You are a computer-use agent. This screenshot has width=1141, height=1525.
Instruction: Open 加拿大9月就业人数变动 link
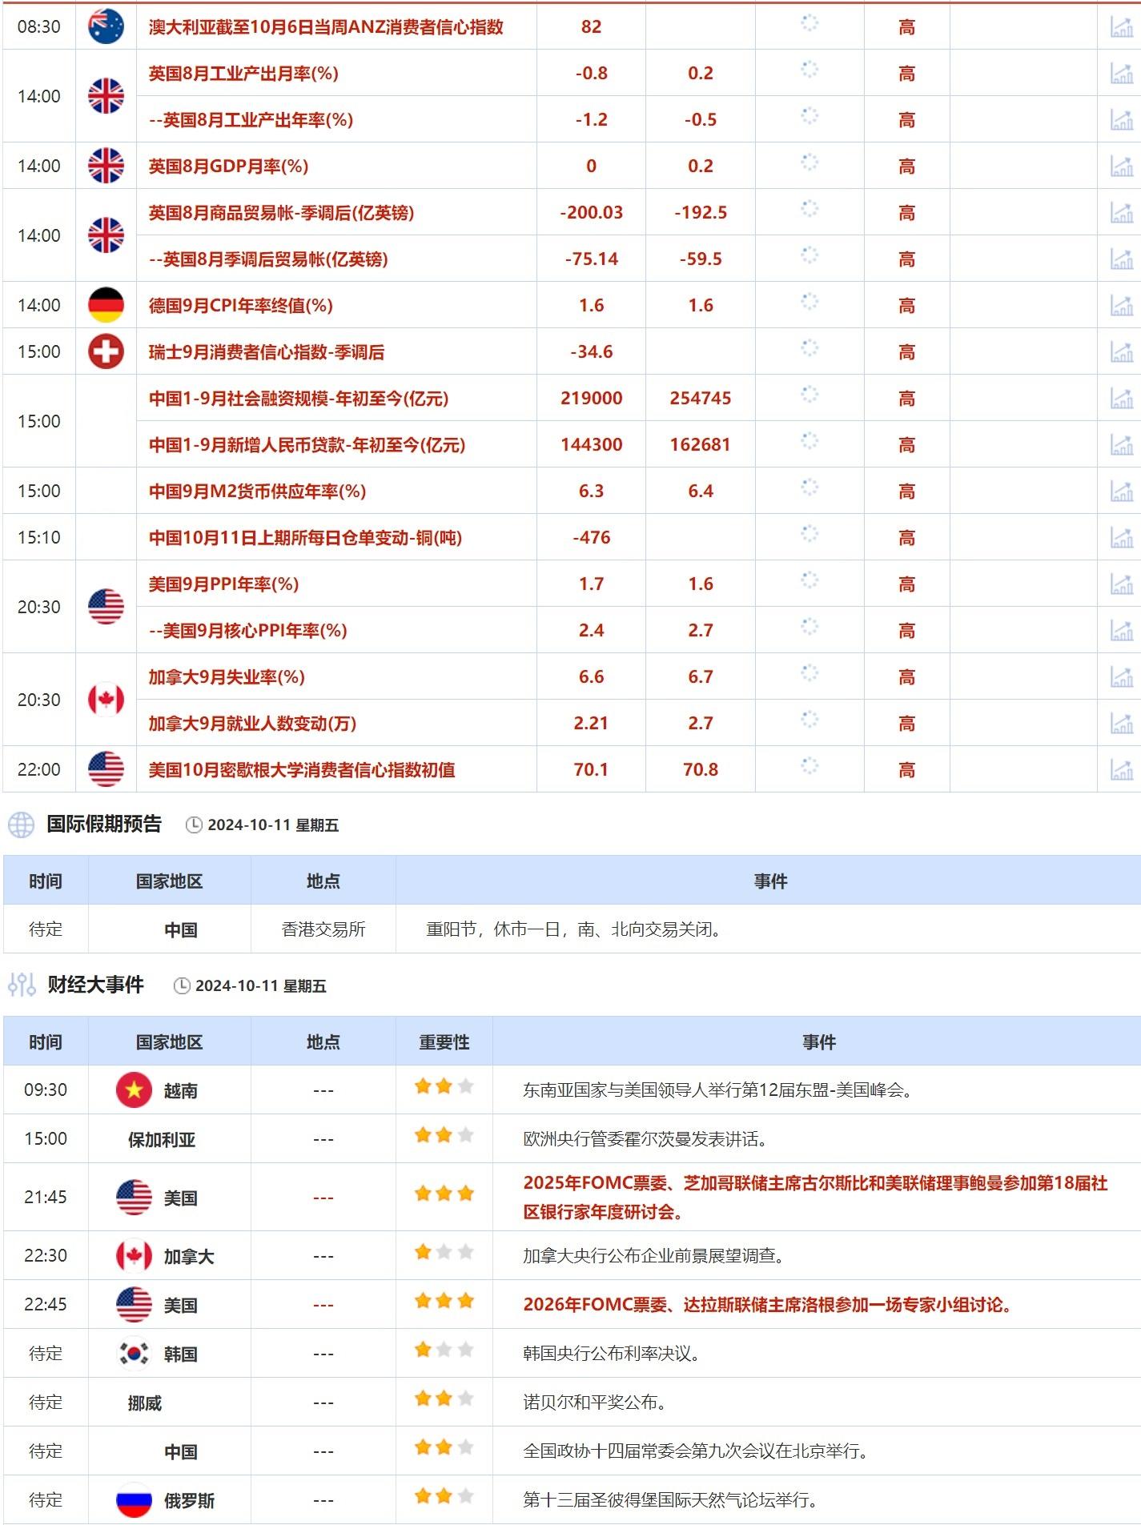tap(252, 724)
